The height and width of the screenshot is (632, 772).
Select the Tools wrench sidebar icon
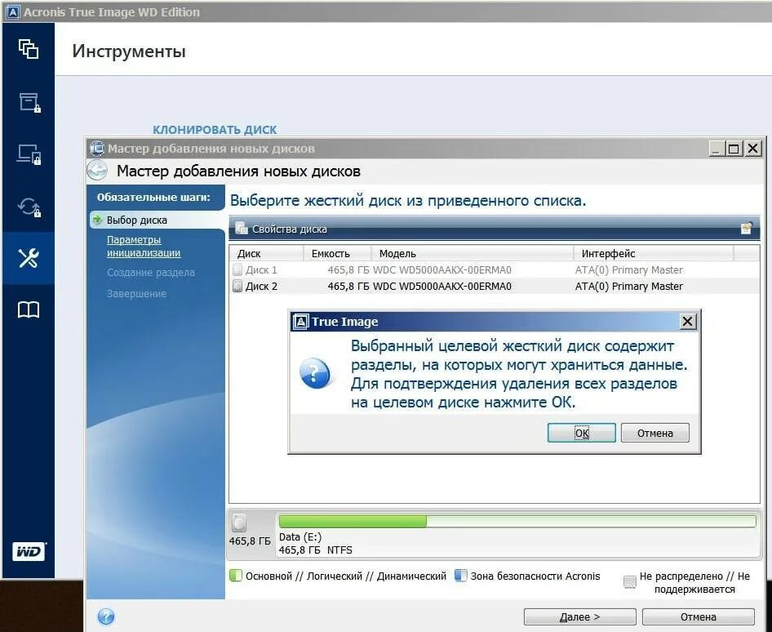29,258
